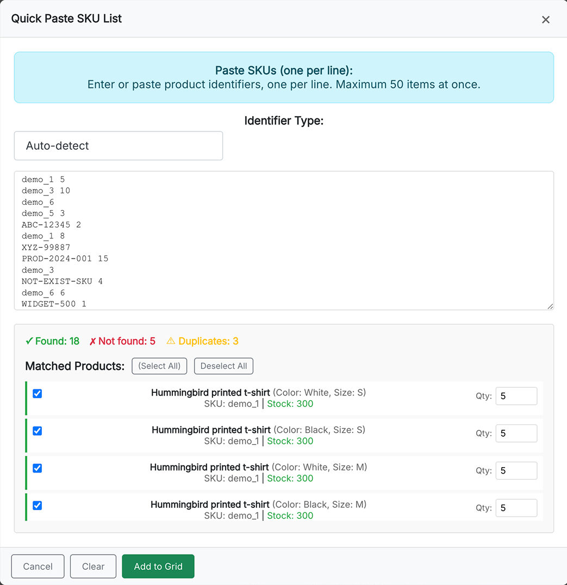Click the Deselect All button
Viewport: 567px width, 585px height.
224,366
